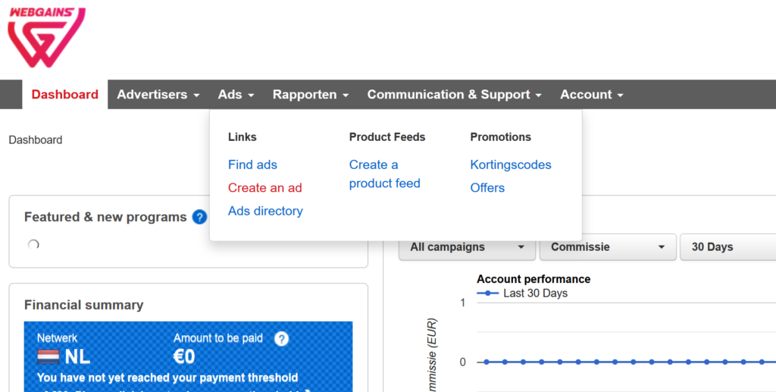The width and height of the screenshot is (776, 392).
Task: Click the Netherlands flag icon
Action: click(x=48, y=357)
